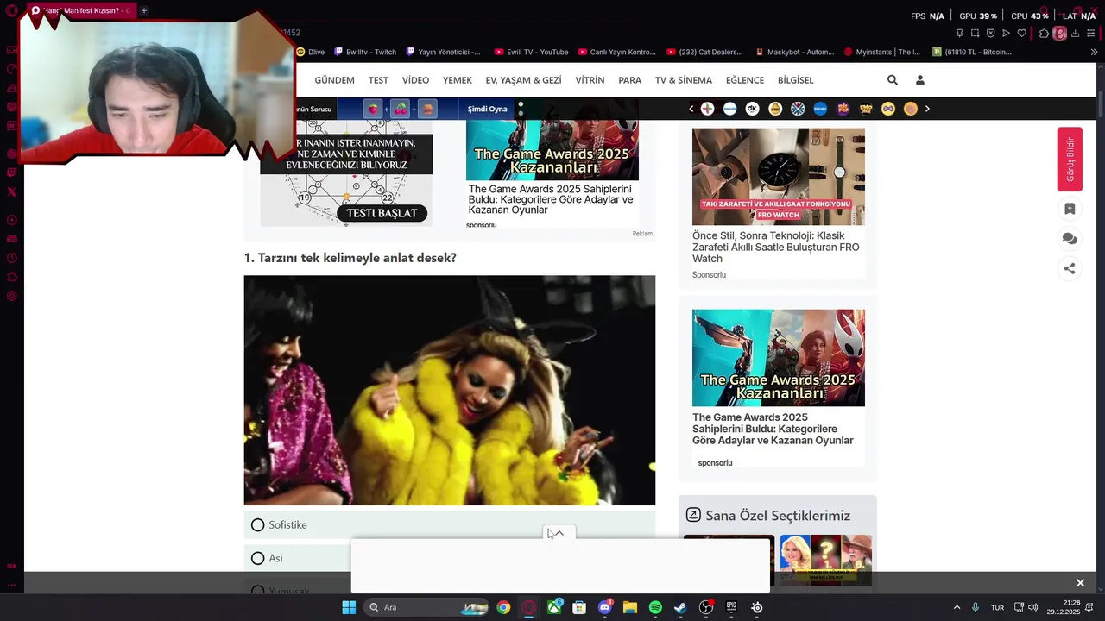Click the site search magnifier icon
The width and height of the screenshot is (1105, 621).
[x=893, y=80]
